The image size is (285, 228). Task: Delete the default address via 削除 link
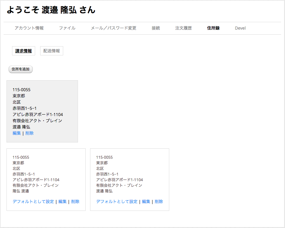point(29,133)
